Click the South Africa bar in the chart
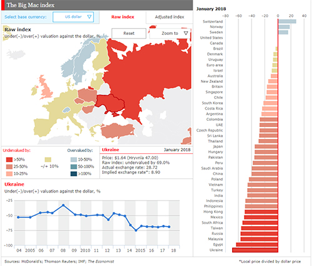The image size is (312, 266). (260, 222)
